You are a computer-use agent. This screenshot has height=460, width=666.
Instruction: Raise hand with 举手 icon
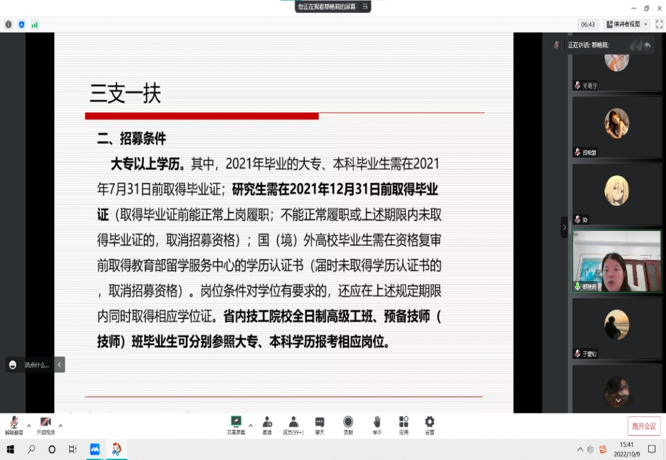[x=377, y=424]
